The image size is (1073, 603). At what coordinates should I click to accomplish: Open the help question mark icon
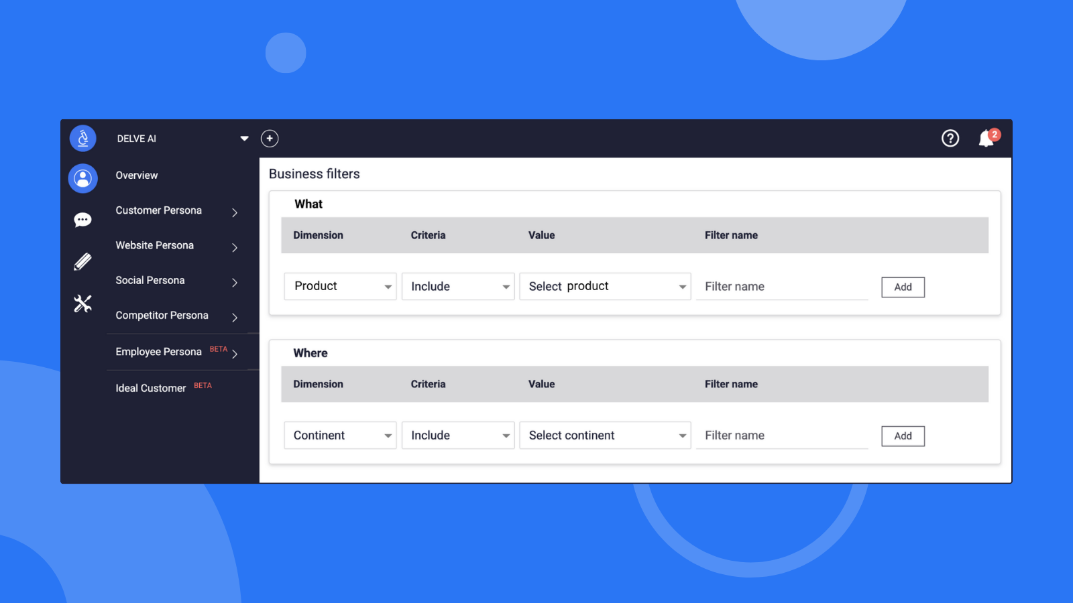[950, 139]
